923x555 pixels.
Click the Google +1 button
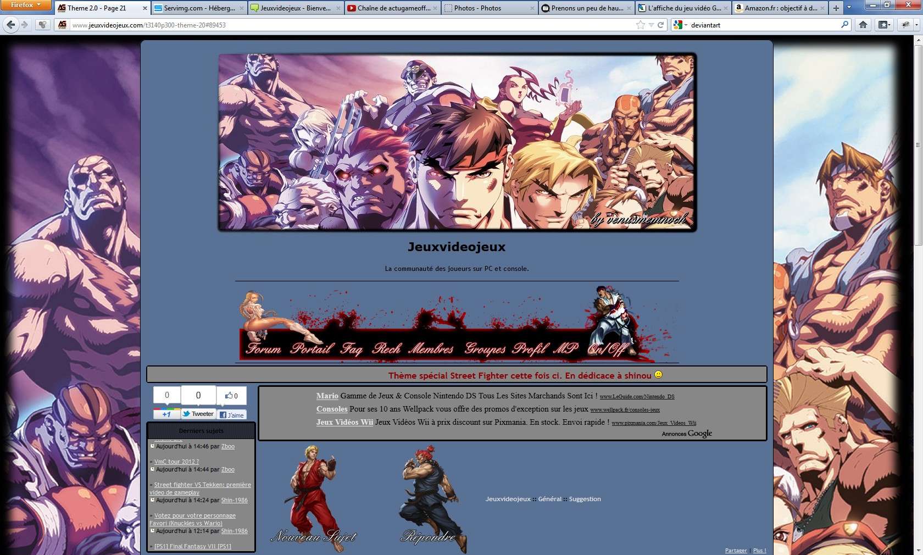point(166,414)
